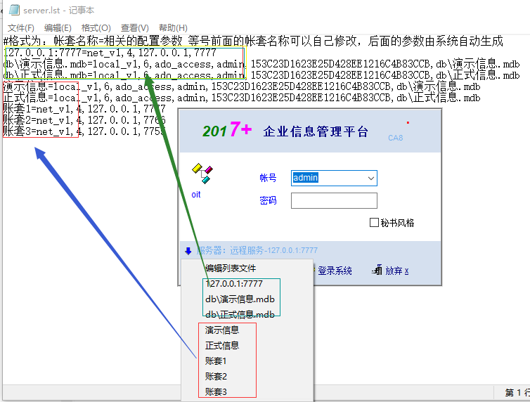This screenshot has width=530, height=402.
Task: Select 编辑列表文件 from the popup menu
Action: (x=231, y=268)
